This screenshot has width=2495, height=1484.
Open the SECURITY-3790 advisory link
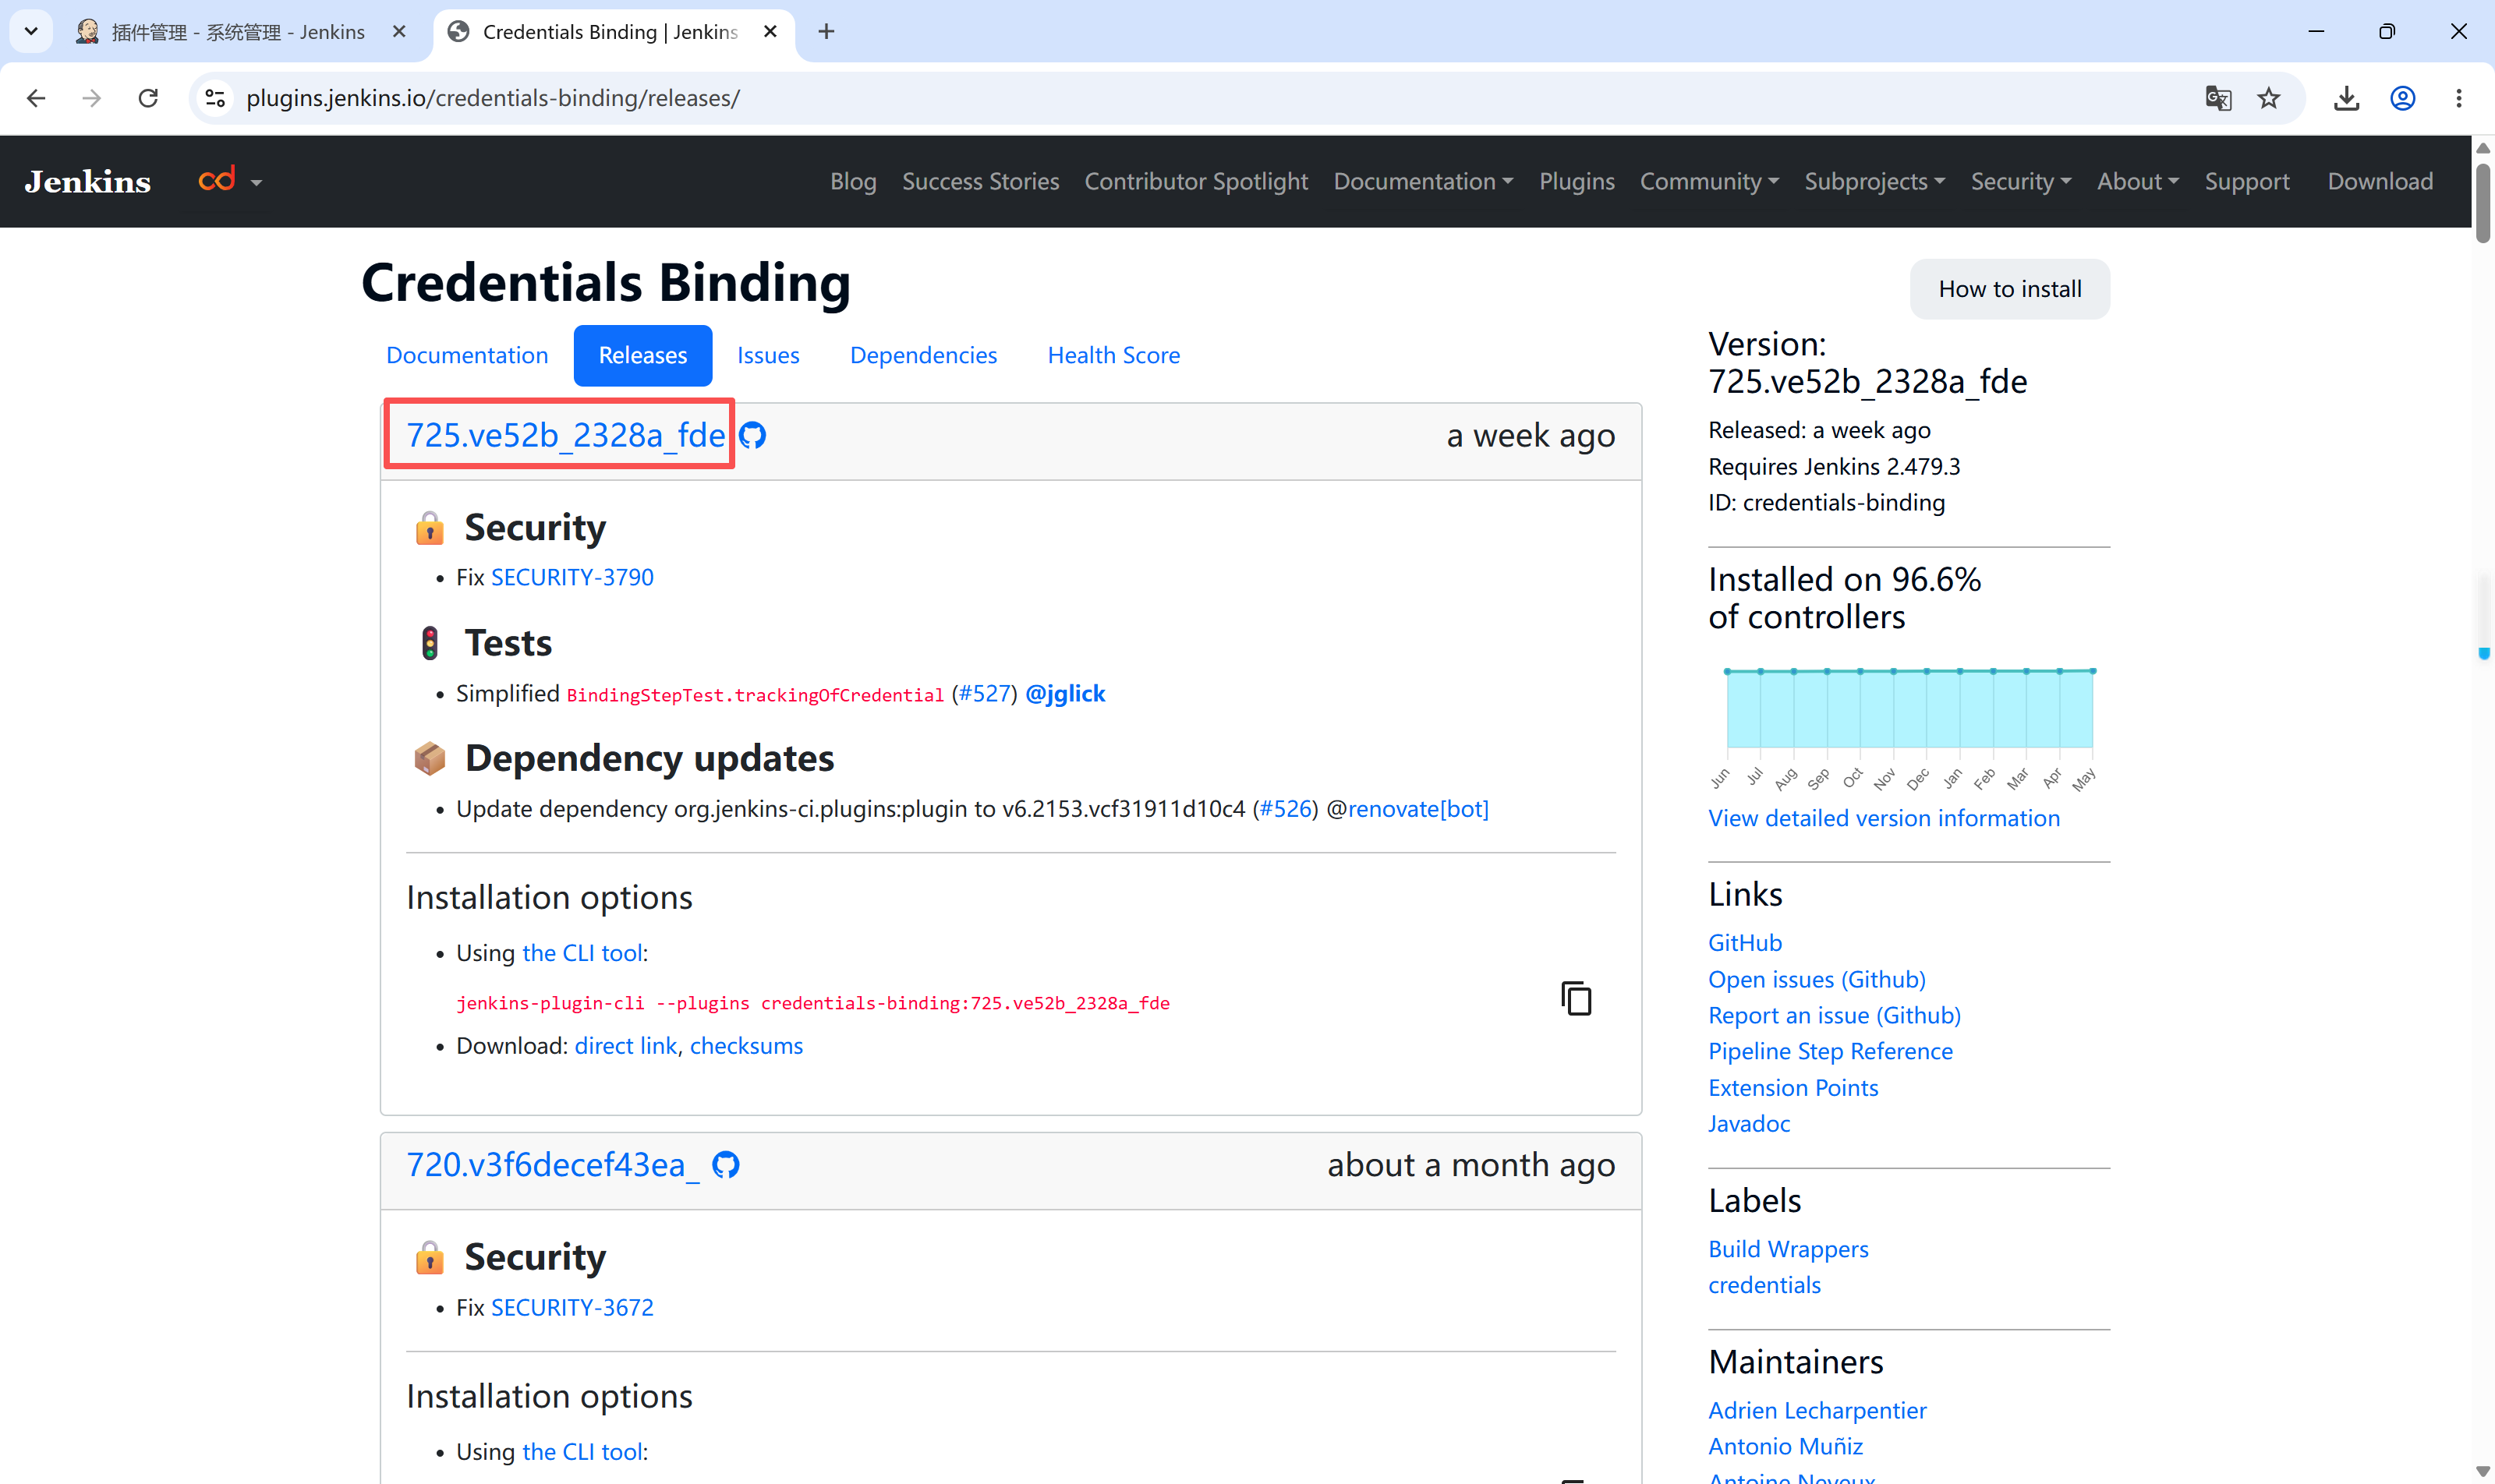[572, 578]
